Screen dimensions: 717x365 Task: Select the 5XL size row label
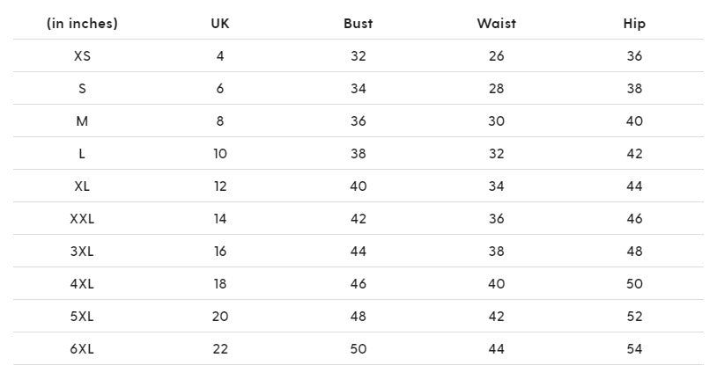(x=82, y=317)
